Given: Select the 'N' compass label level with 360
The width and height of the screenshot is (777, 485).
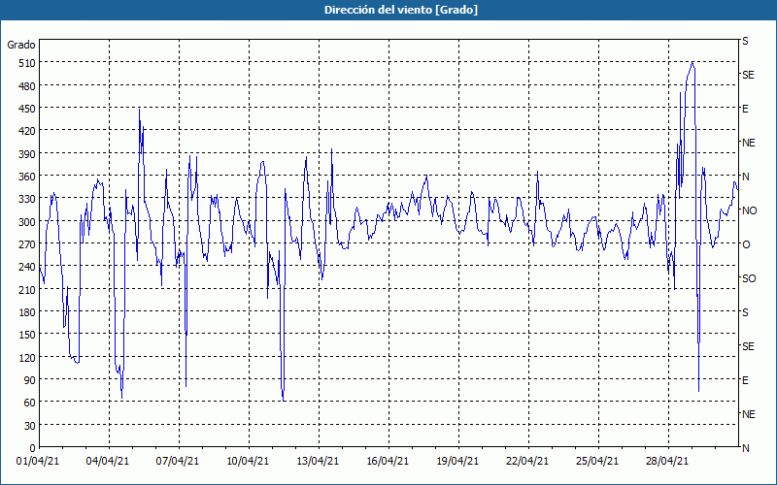Looking at the screenshot, I should [x=745, y=177].
